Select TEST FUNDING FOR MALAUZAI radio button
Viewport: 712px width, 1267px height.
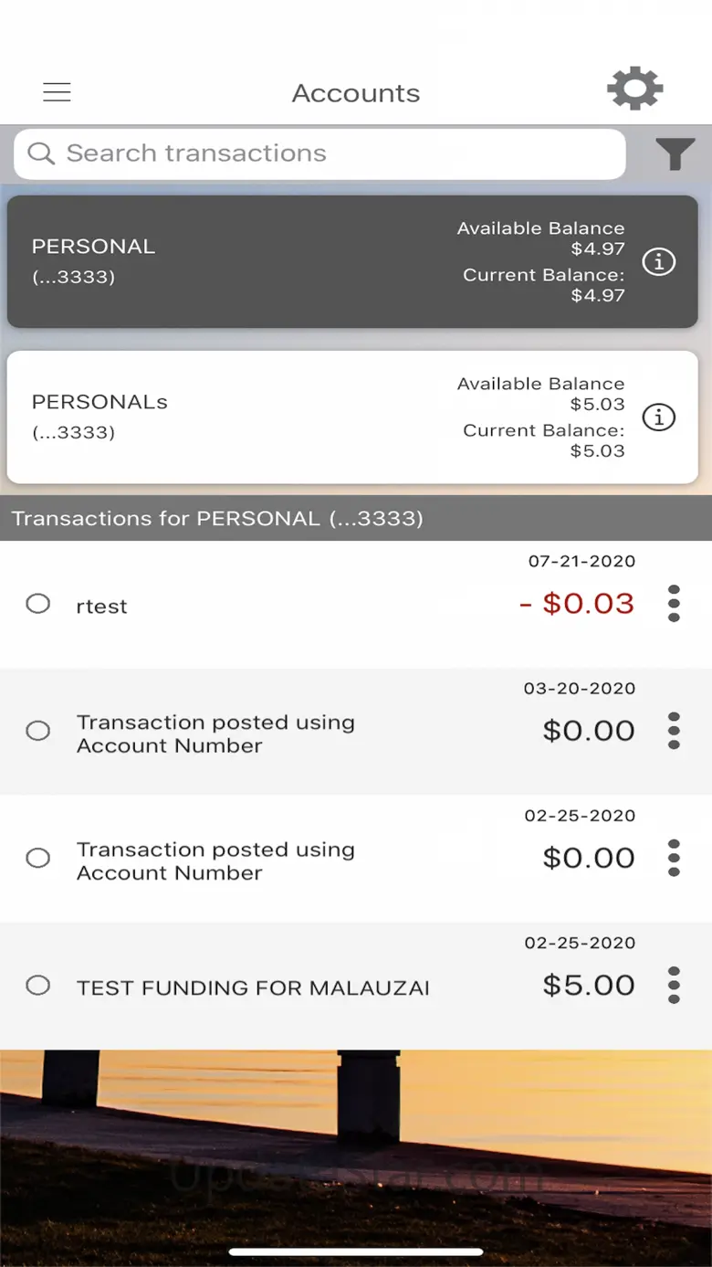[38, 985]
